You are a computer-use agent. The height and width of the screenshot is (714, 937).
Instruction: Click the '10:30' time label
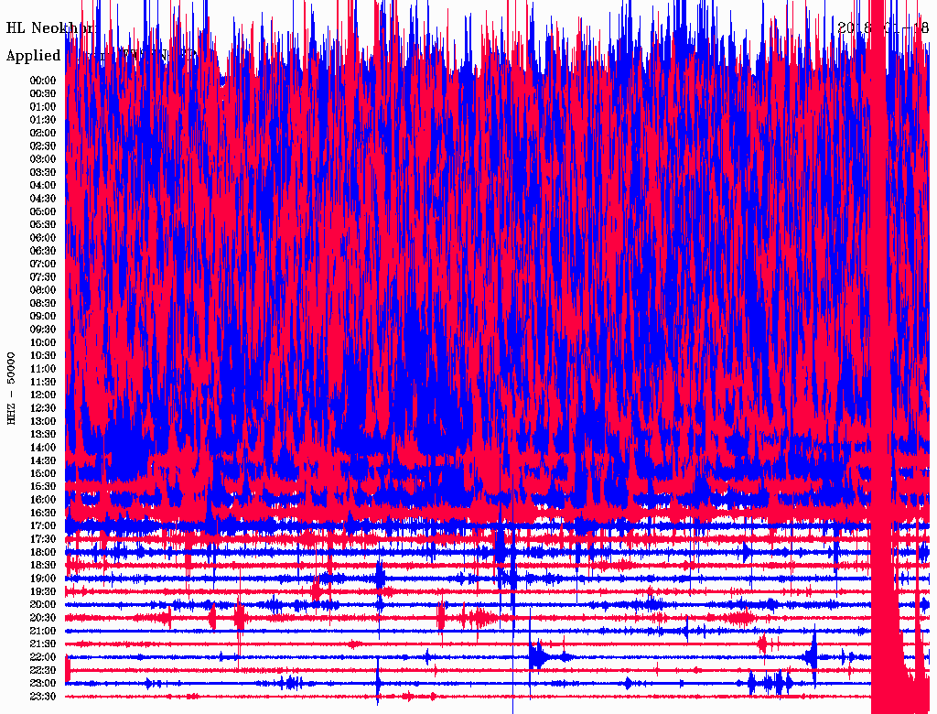point(43,356)
